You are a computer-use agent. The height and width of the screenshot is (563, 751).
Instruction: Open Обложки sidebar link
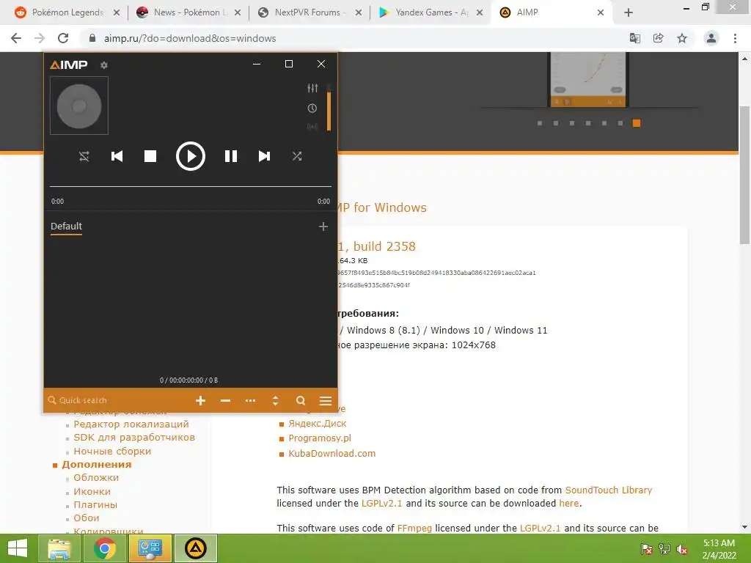pos(96,478)
